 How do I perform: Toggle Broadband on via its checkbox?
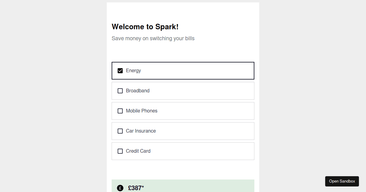pos(120,91)
